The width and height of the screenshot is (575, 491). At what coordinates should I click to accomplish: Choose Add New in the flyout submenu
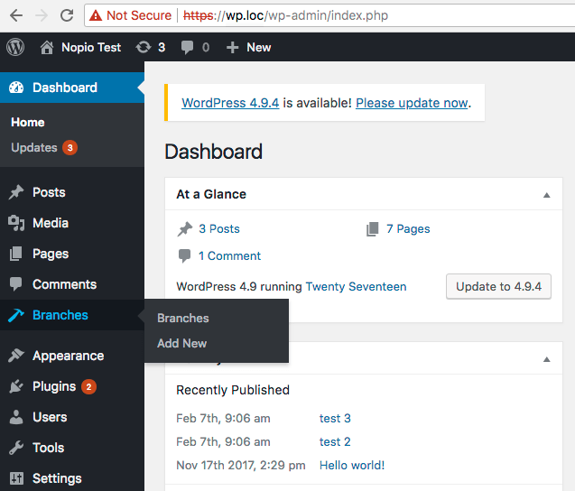[x=182, y=343]
